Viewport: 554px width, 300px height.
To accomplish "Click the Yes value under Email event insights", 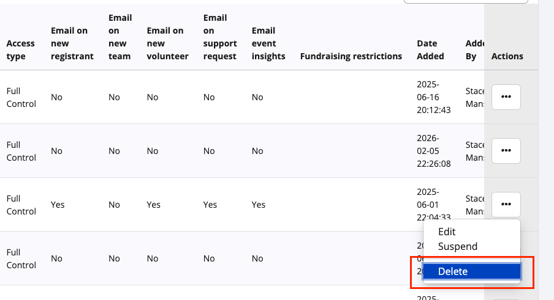I will tap(258, 205).
